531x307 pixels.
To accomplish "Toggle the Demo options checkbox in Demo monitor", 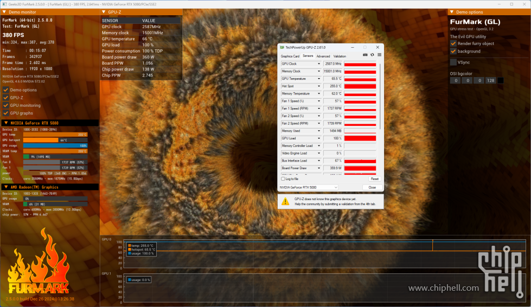I will click(6, 89).
